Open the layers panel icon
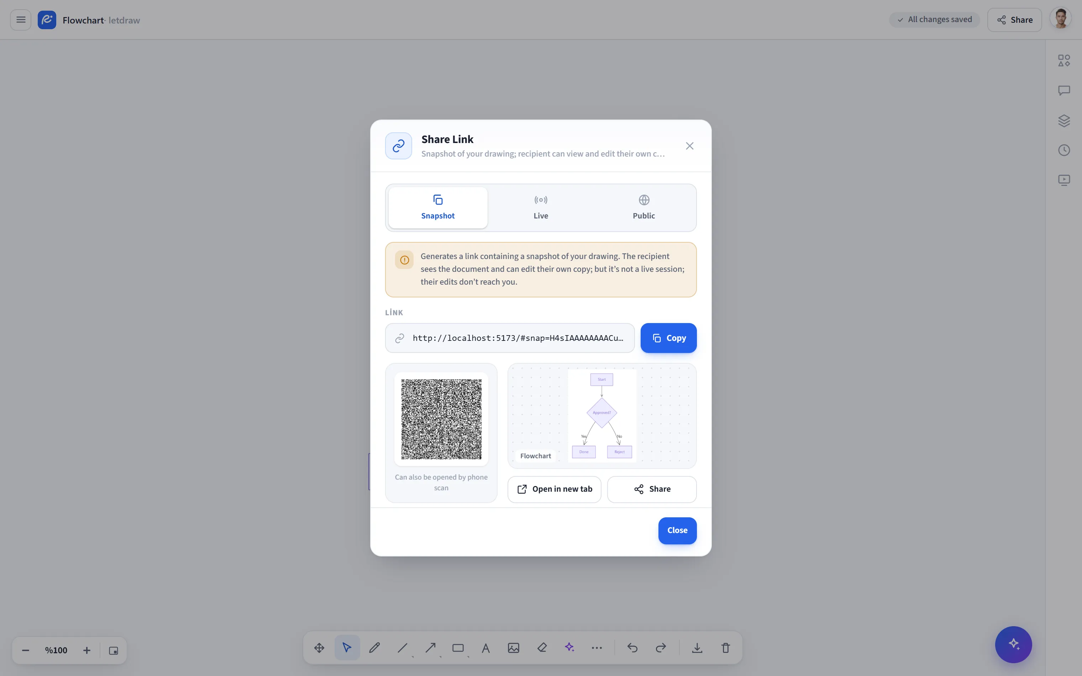 click(1064, 120)
